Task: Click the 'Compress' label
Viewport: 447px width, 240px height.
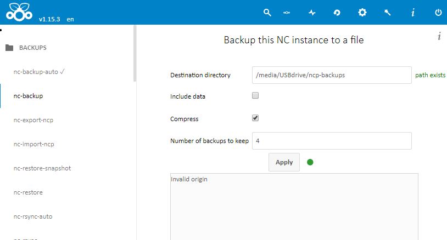Action: (184, 119)
